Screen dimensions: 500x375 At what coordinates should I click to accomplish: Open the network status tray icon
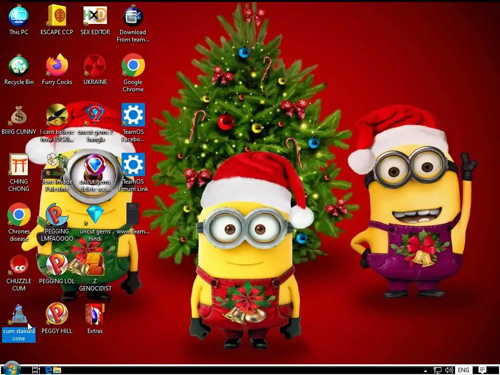click(437, 370)
